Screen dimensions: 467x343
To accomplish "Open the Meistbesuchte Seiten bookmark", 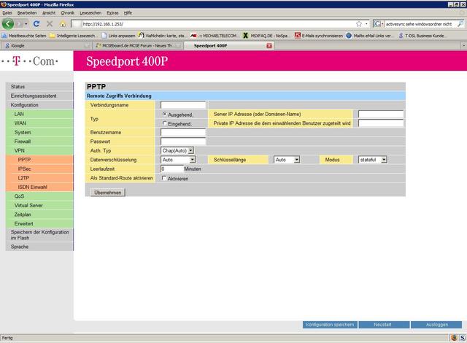I will (x=24, y=36).
